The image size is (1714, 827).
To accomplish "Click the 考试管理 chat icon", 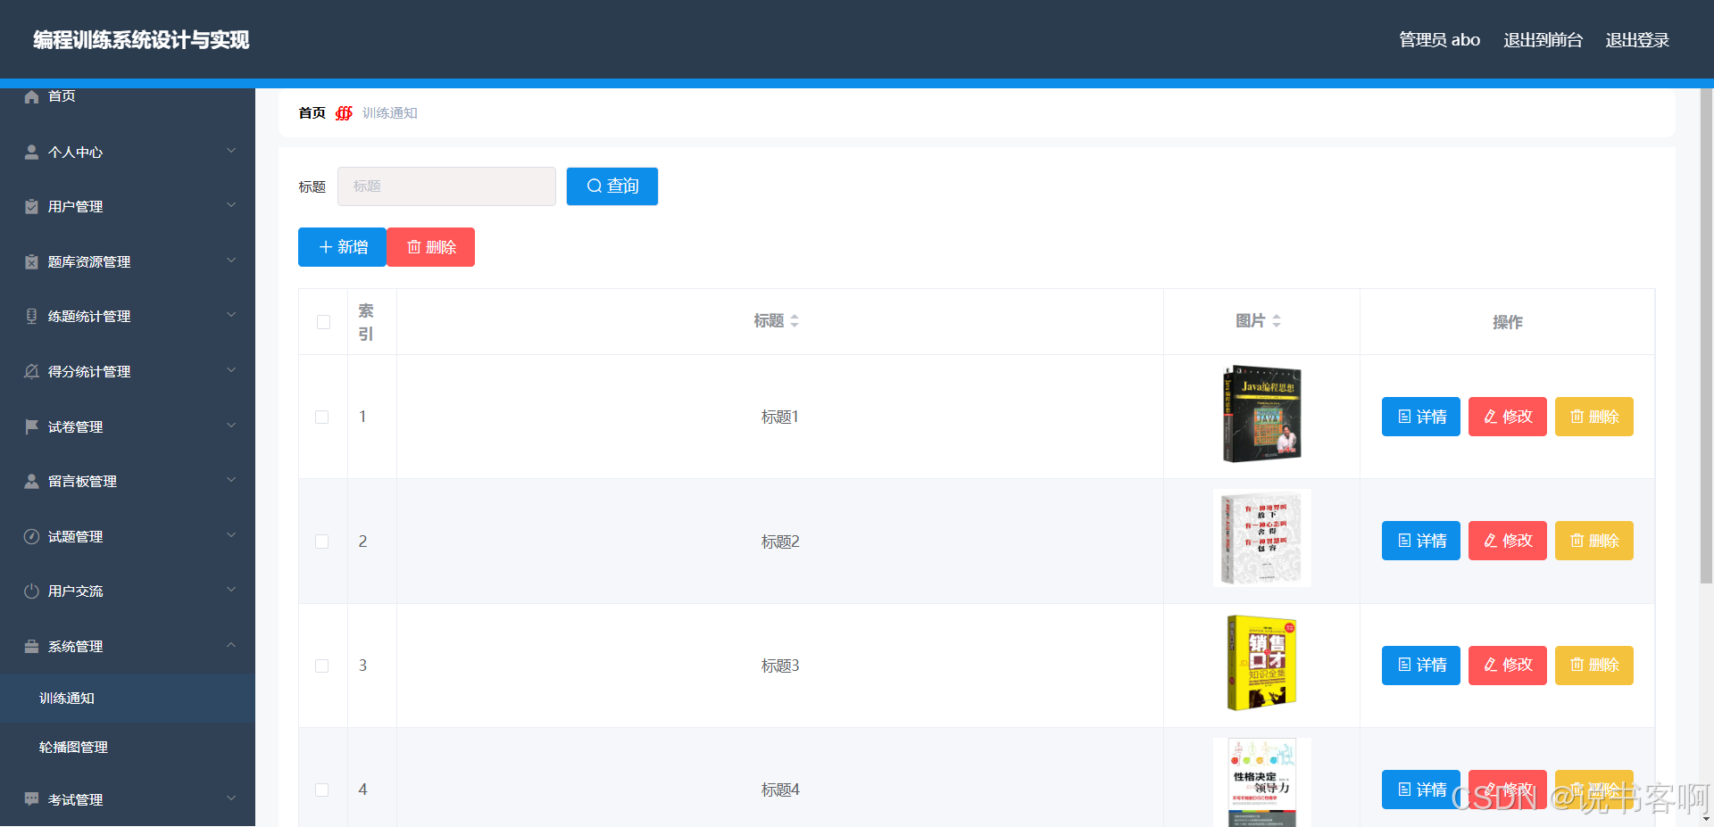I will coord(31,799).
